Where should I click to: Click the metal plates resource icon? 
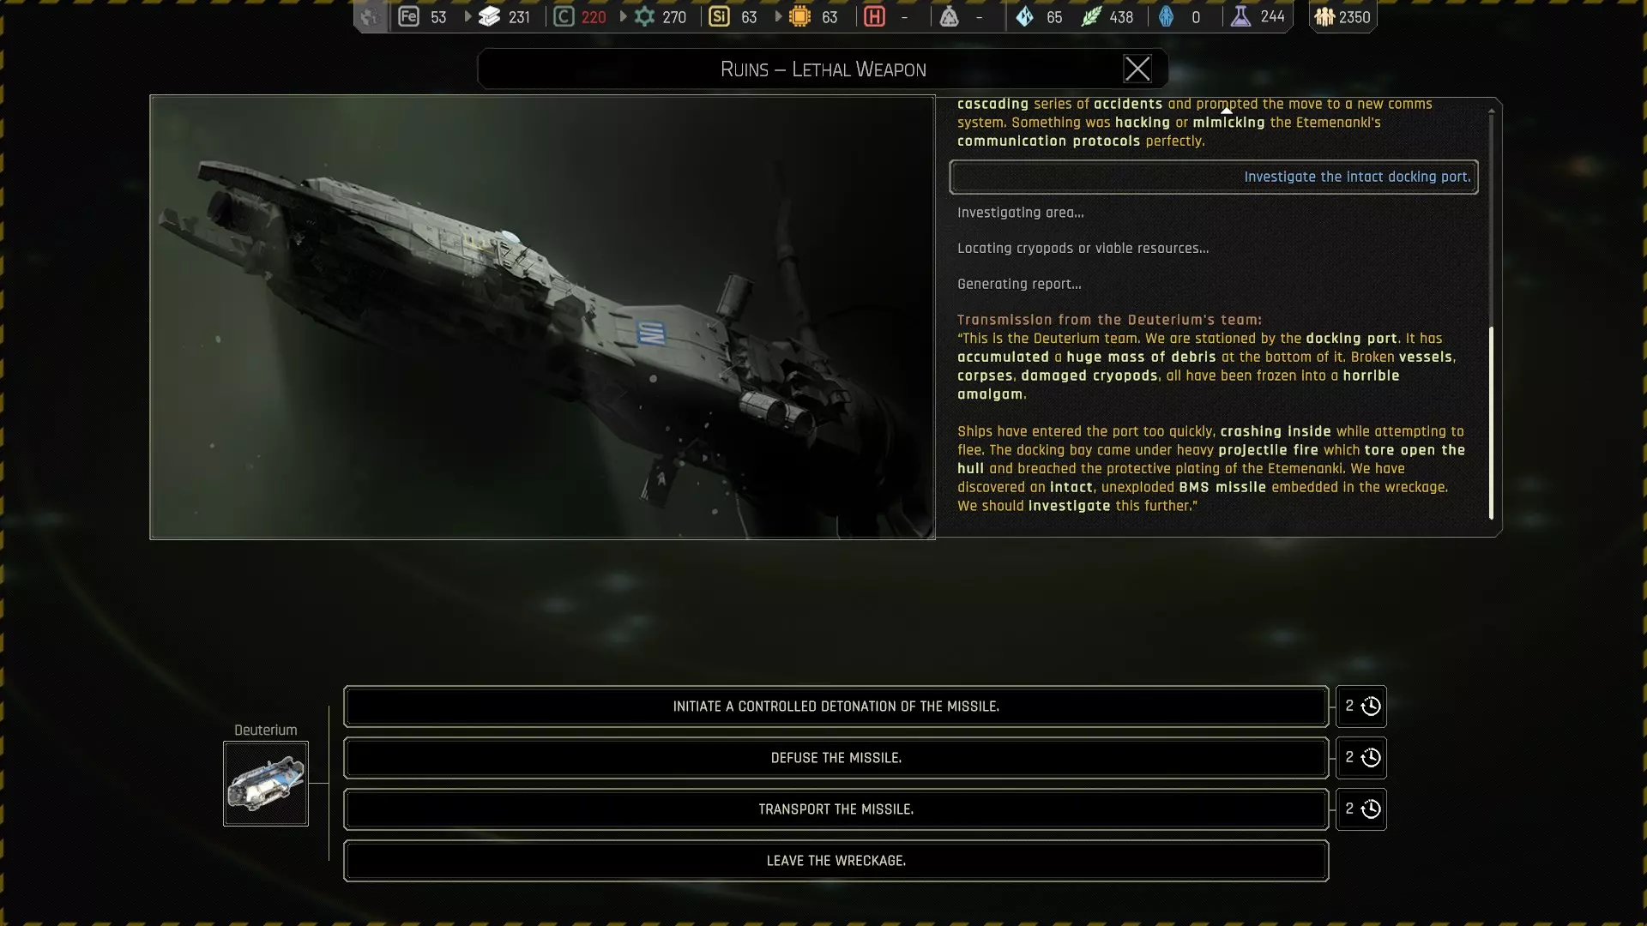(x=490, y=16)
